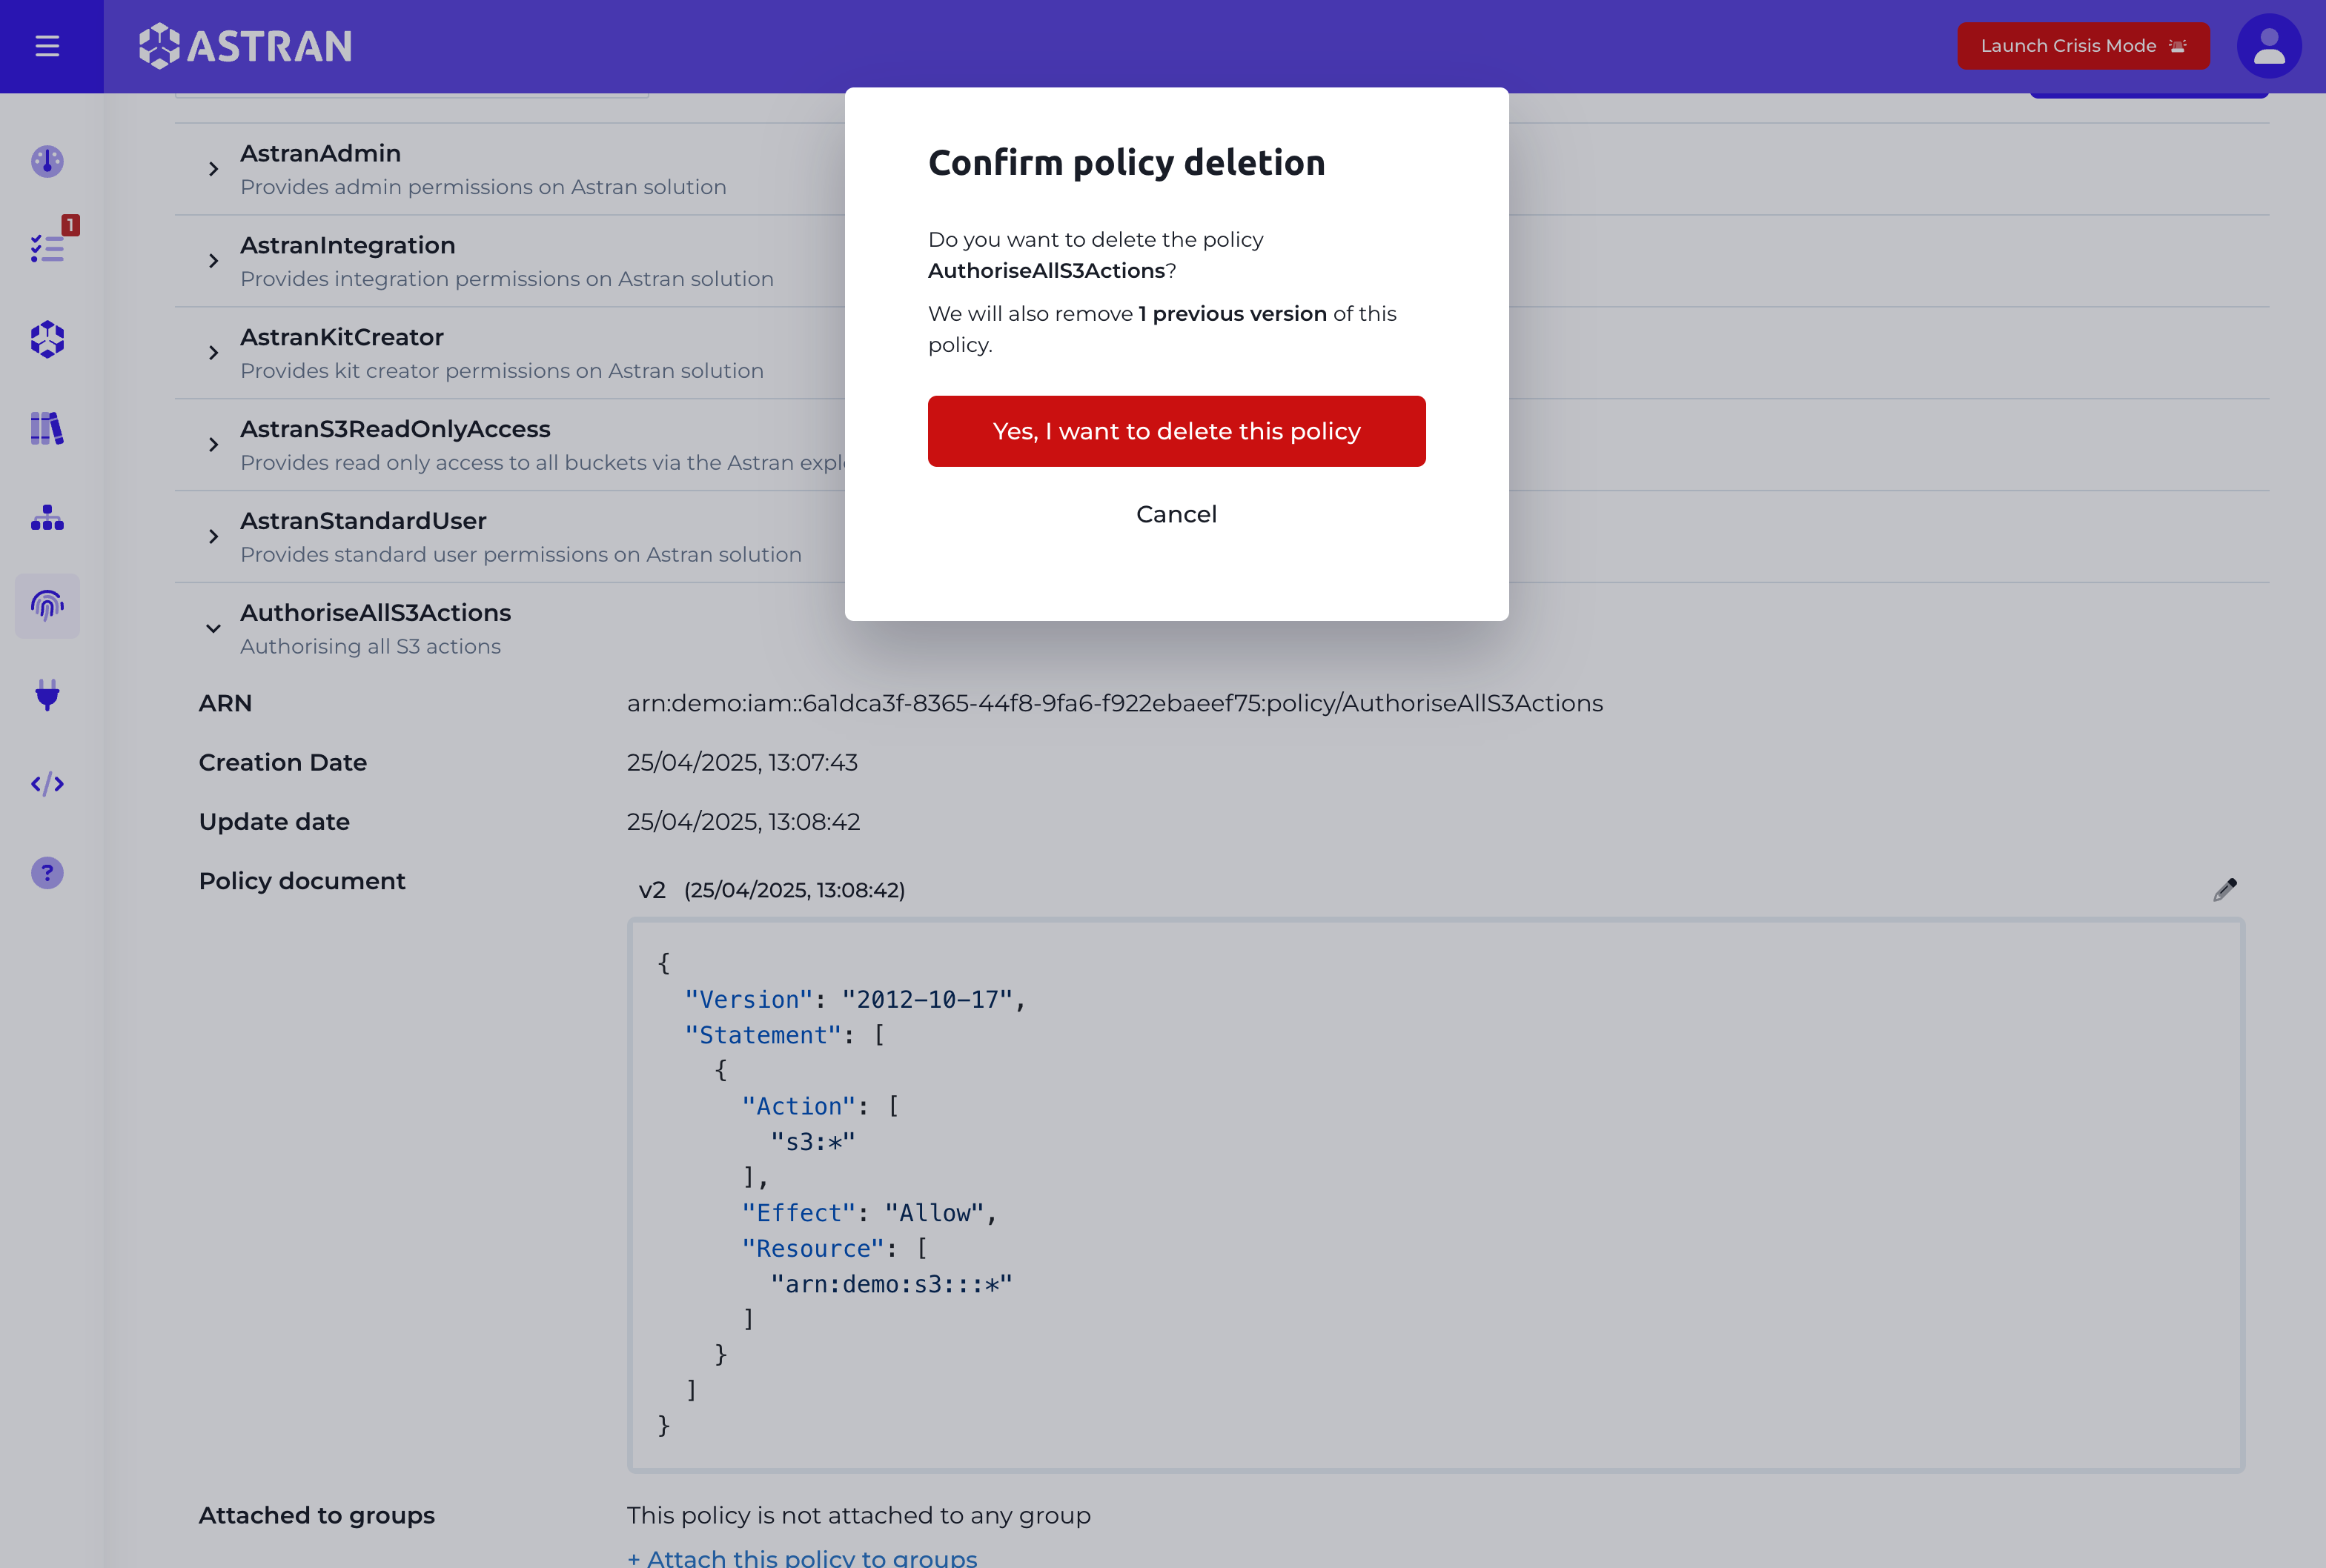Viewport: 2326px width, 1568px height.
Task: Select the AstranAdmin policy name
Action: 320,153
